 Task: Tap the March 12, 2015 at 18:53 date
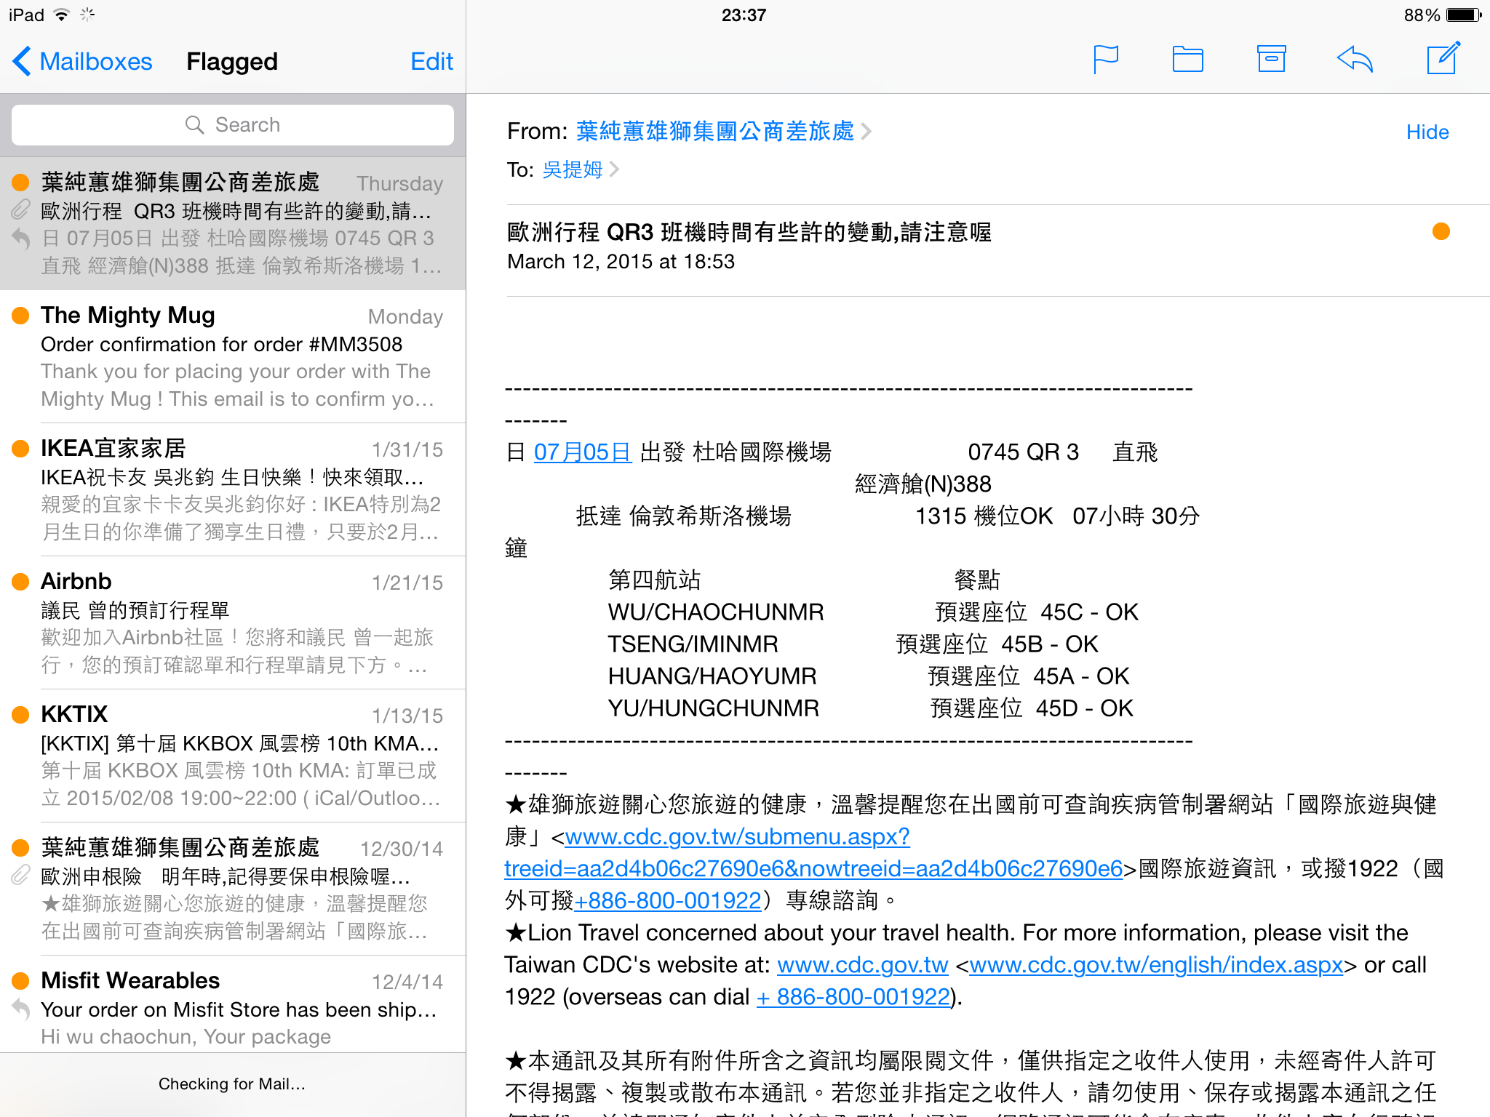click(621, 262)
